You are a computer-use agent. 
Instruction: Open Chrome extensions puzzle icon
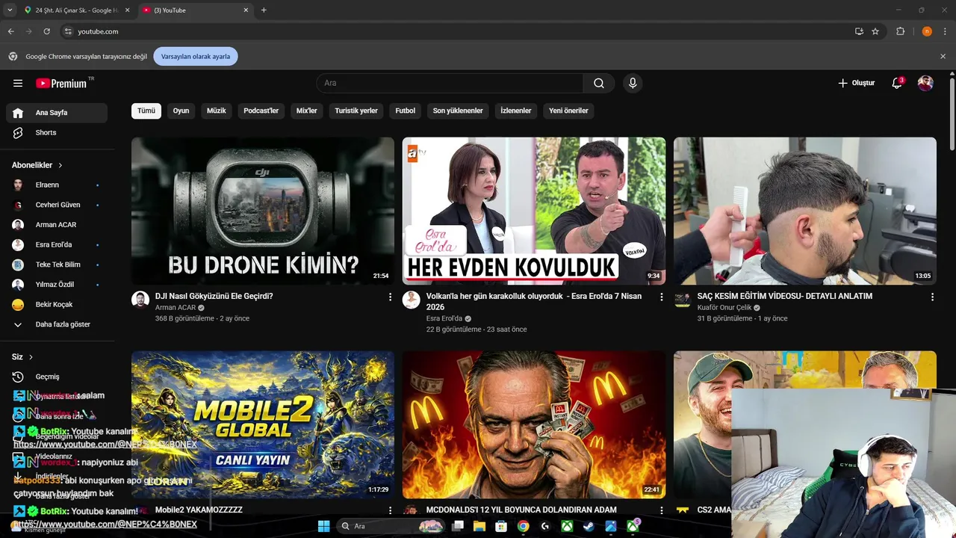pos(900,31)
